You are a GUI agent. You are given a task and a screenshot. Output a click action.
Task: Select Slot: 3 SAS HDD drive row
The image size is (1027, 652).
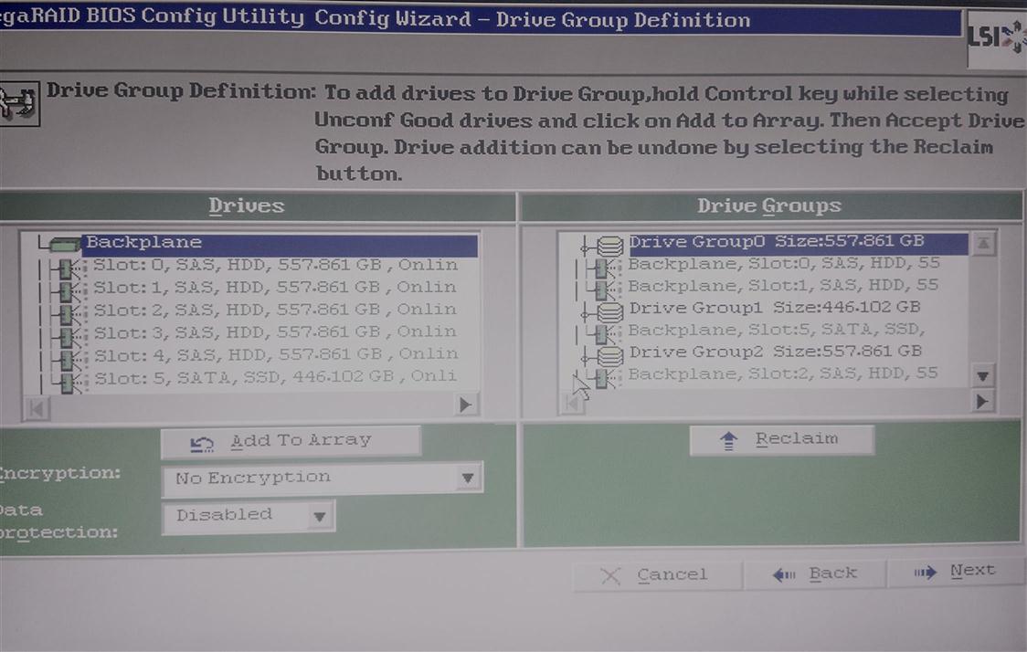[x=275, y=331]
